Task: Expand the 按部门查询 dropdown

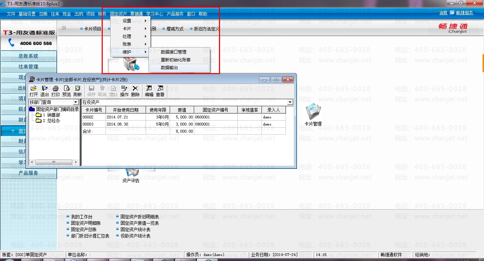Action: (76, 102)
